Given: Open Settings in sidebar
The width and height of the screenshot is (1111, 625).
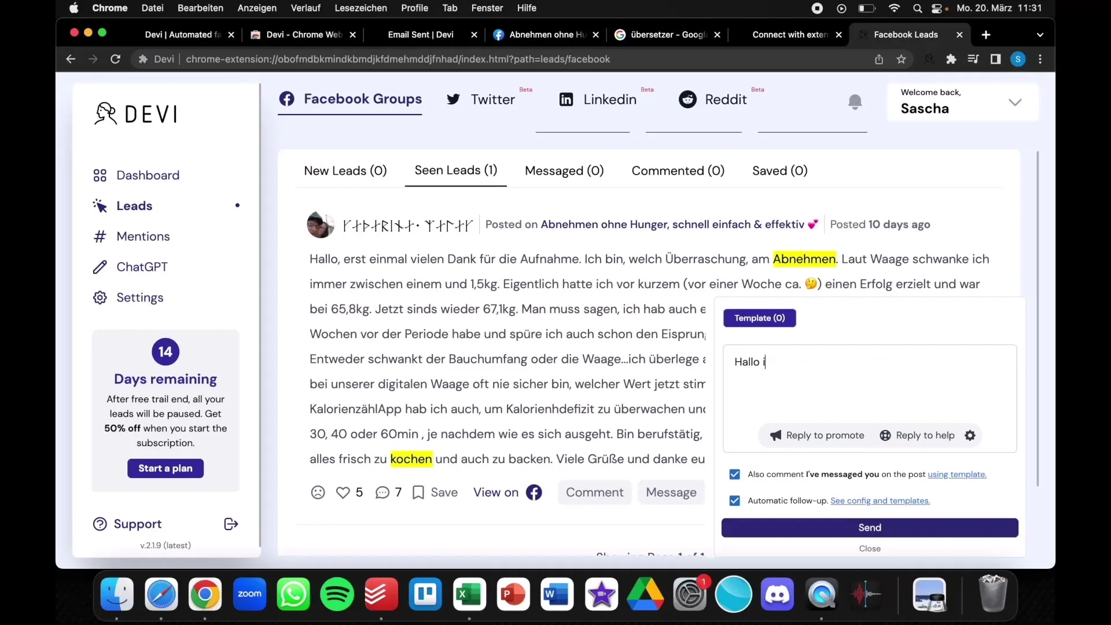Looking at the screenshot, I should [x=128, y=297].
